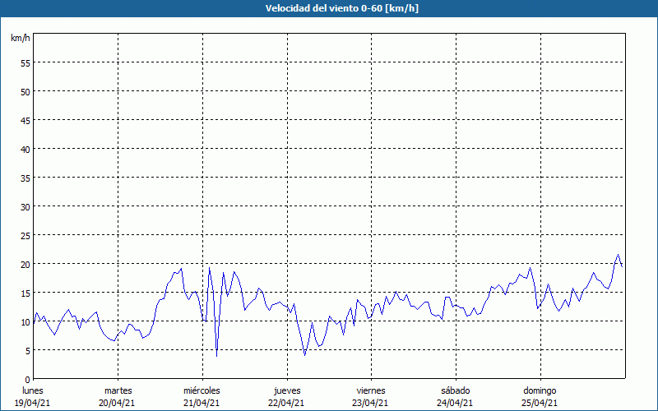Click the 'viernes' day label

[x=371, y=390]
